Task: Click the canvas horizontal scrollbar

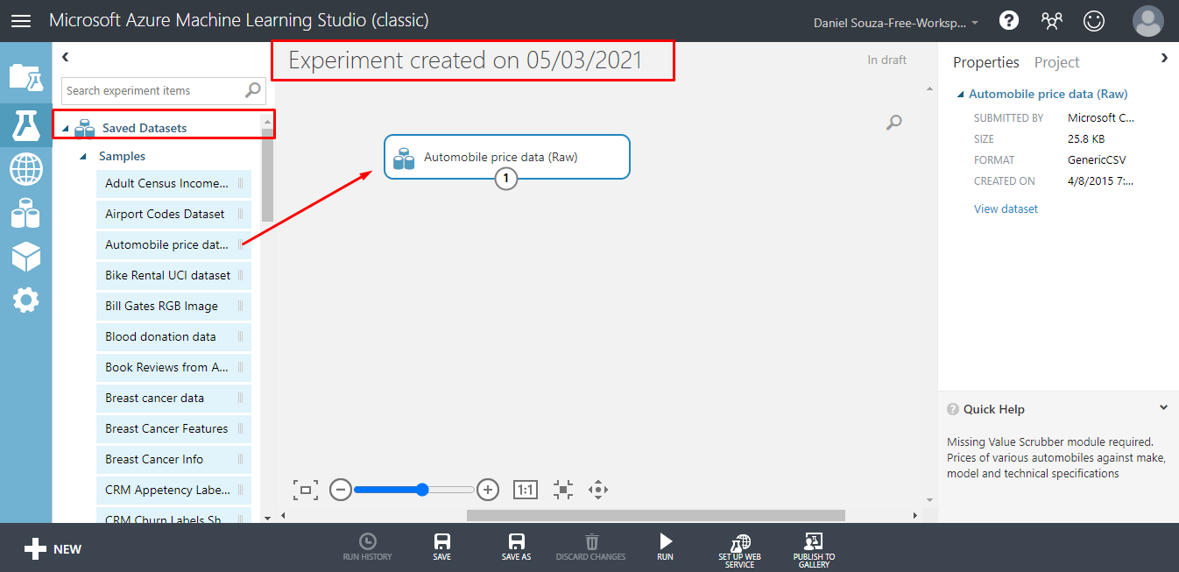Action: tap(655, 516)
